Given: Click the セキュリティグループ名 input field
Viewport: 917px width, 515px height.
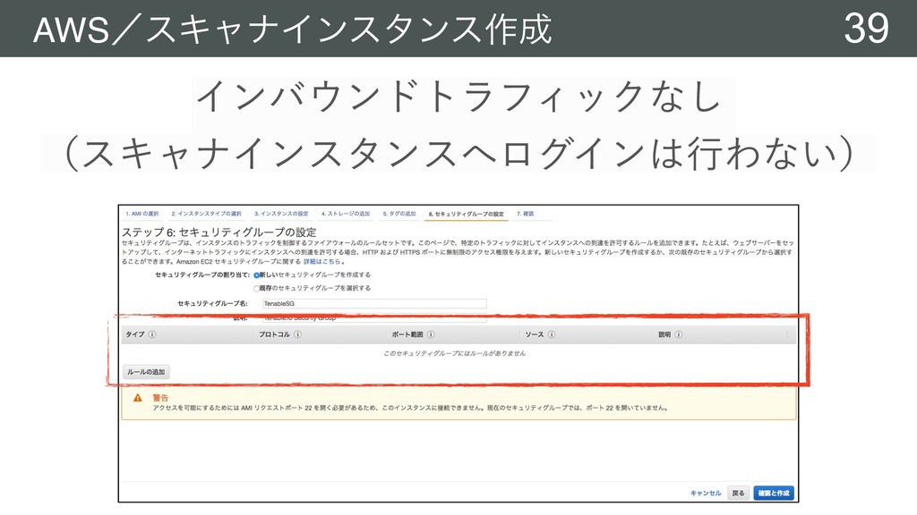Looking at the screenshot, I should click(374, 304).
